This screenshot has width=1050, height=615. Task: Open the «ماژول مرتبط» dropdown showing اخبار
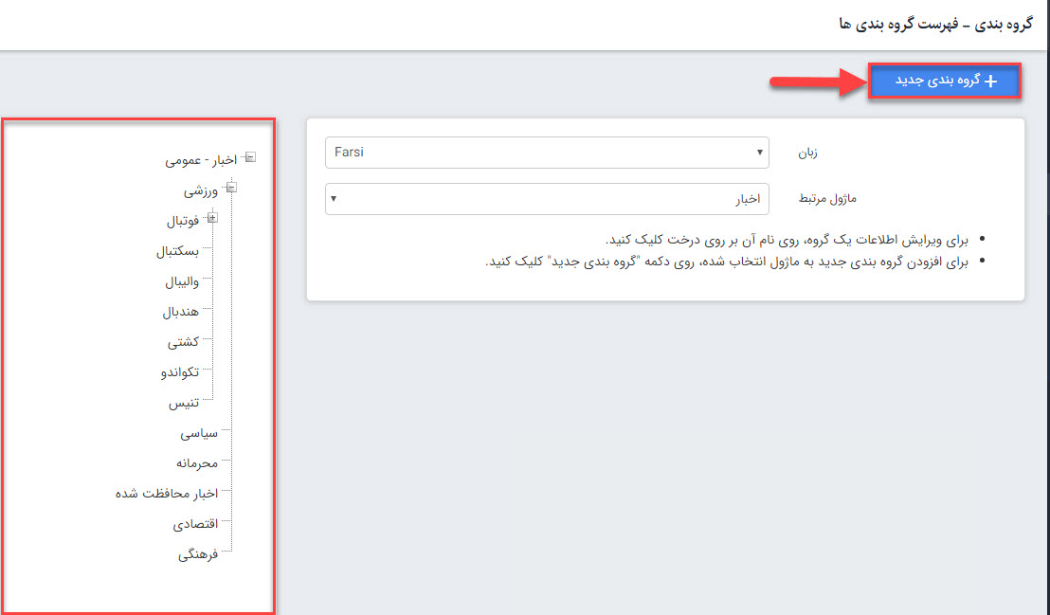(546, 199)
